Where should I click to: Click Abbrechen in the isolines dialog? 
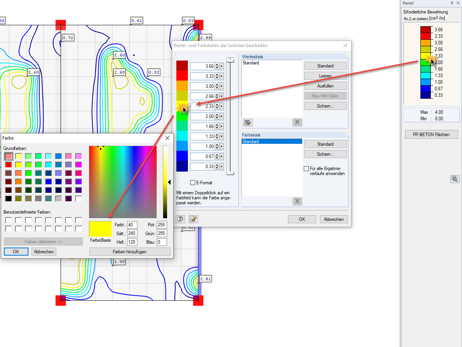pos(334,219)
